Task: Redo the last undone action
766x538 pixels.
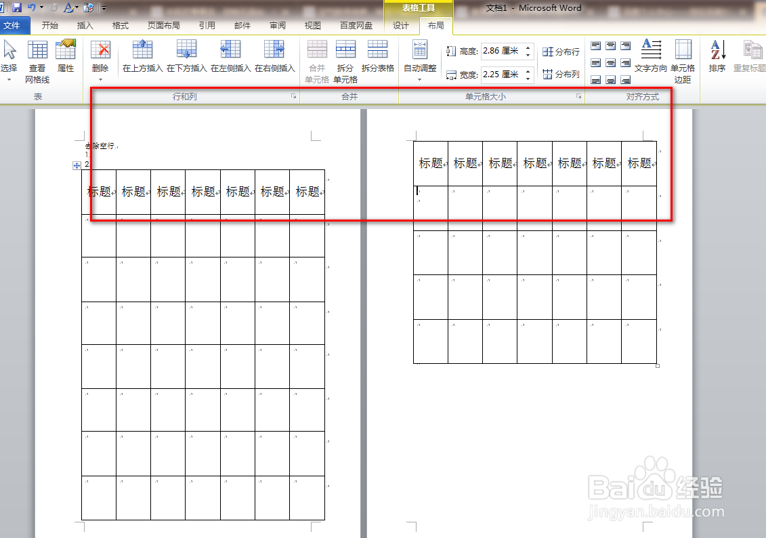Action: click(54, 8)
